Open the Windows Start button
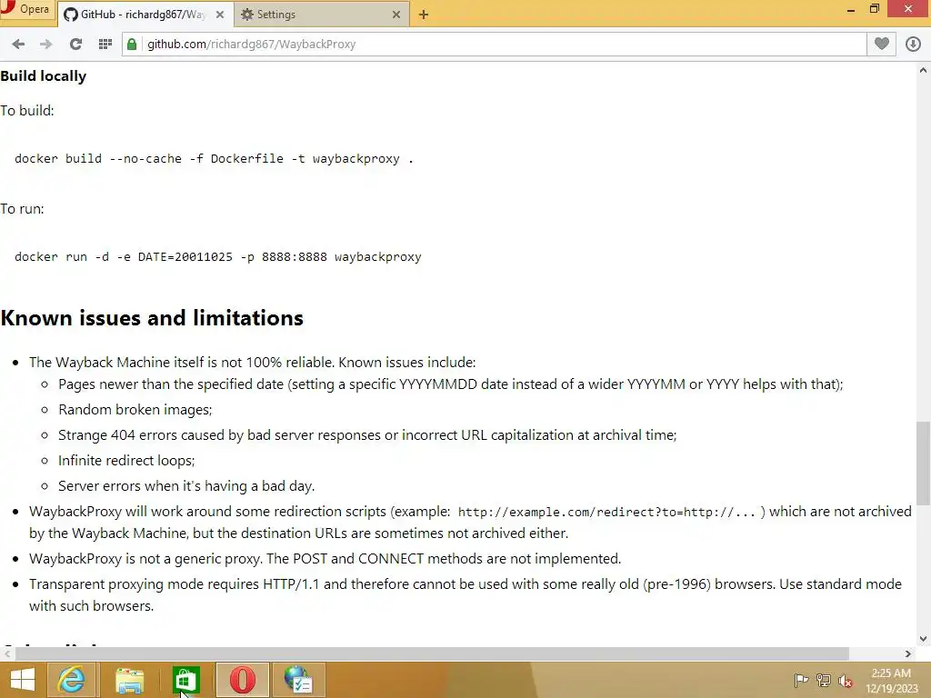931x698 pixels. click(23, 680)
